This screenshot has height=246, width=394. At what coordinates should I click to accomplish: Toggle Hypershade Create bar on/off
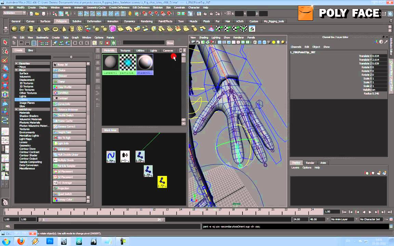(x=14, y=43)
